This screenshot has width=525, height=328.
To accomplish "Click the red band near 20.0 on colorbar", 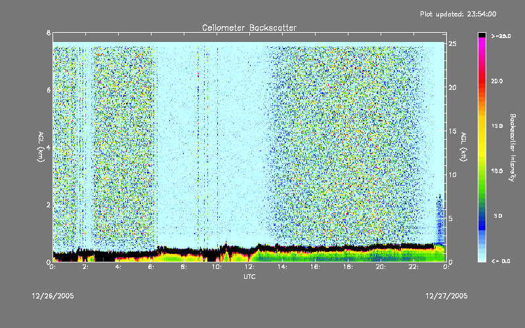I will [482, 80].
